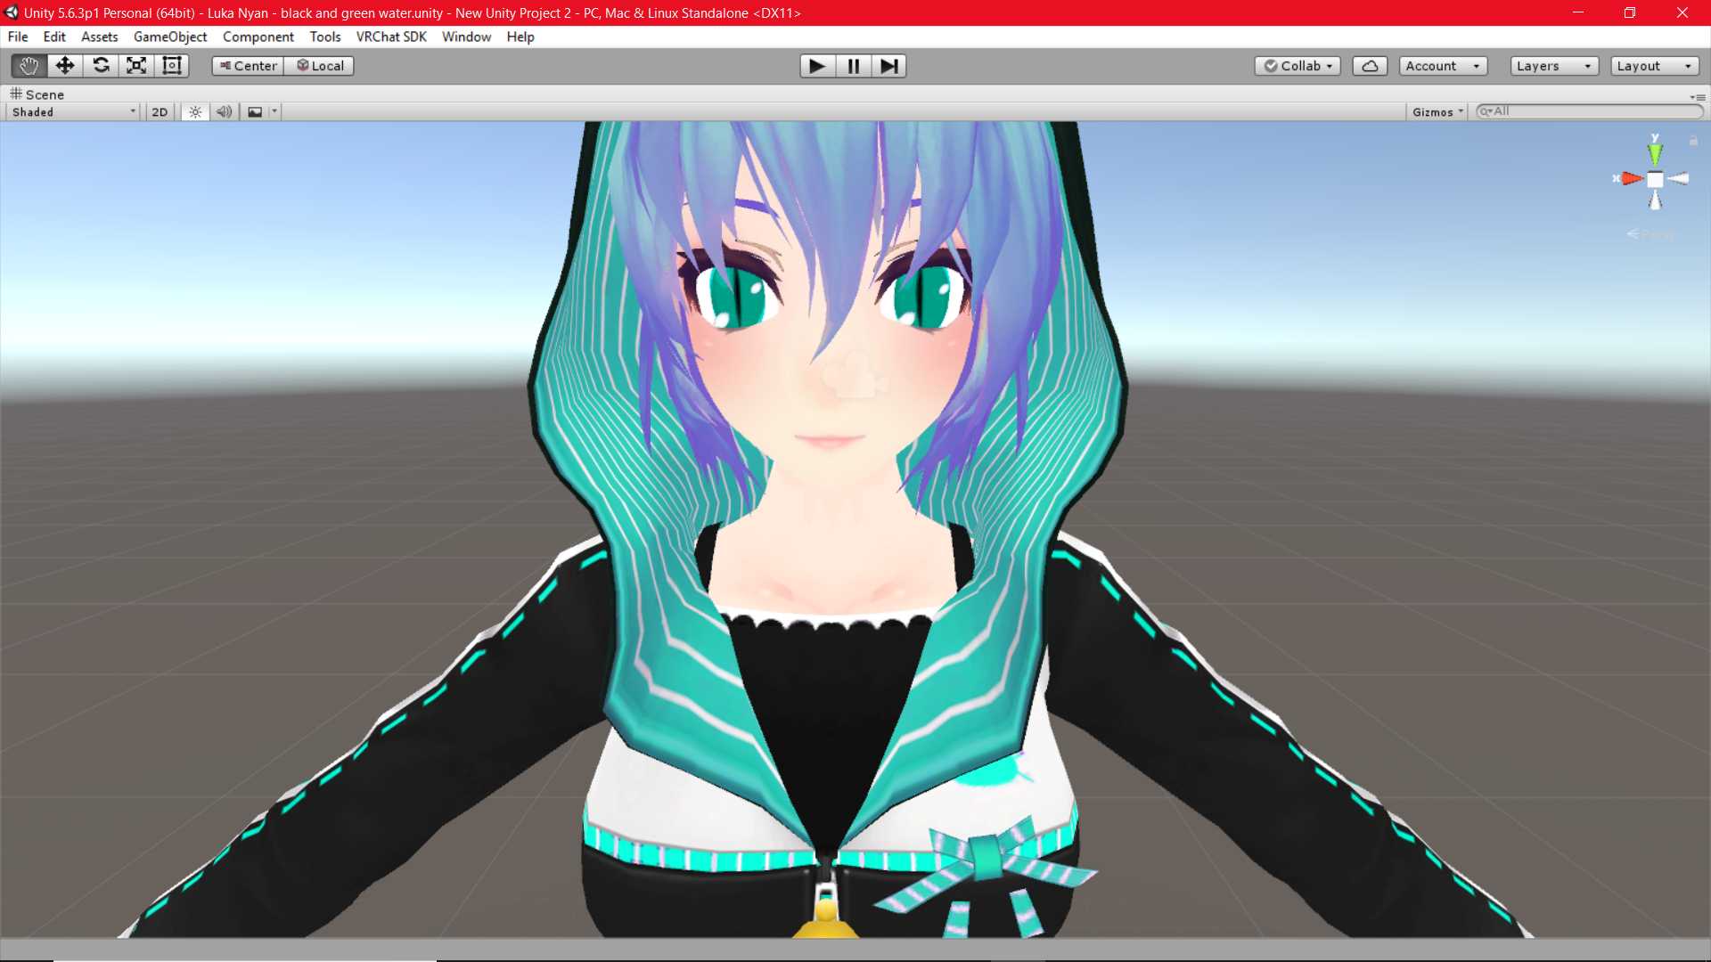Open Unity Cloud Services
Image resolution: width=1711 pixels, height=962 pixels.
coord(1370,65)
